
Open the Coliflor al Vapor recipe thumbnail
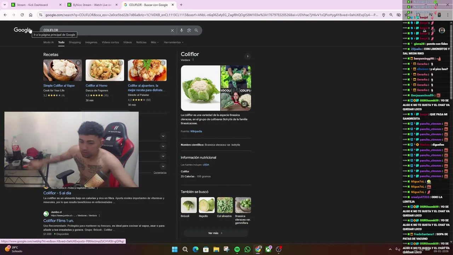[62, 70]
